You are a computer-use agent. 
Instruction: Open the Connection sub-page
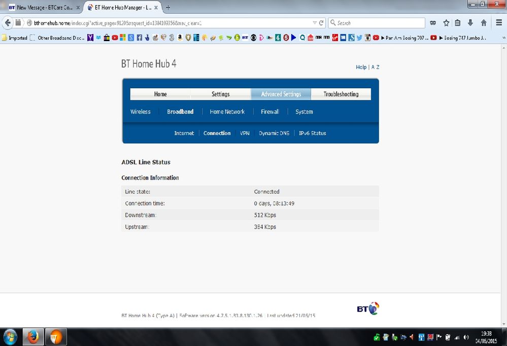click(217, 133)
